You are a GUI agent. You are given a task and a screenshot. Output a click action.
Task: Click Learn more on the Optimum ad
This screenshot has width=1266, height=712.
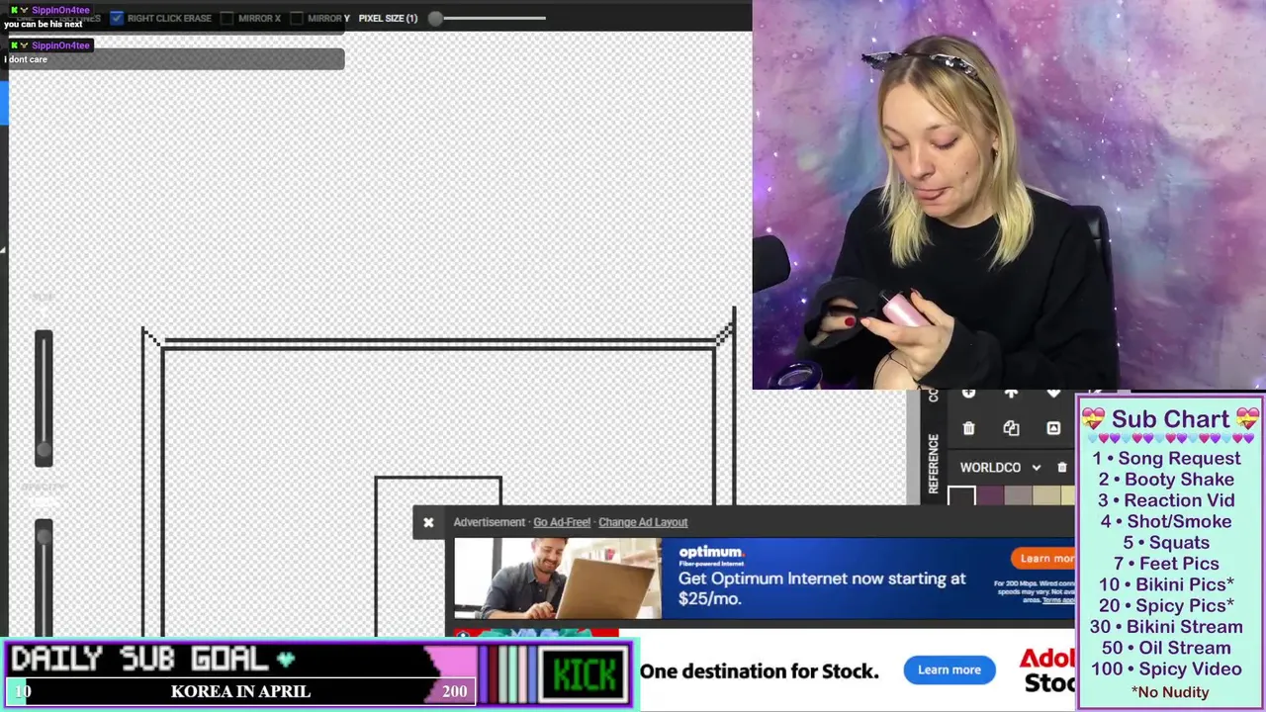[1043, 558]
